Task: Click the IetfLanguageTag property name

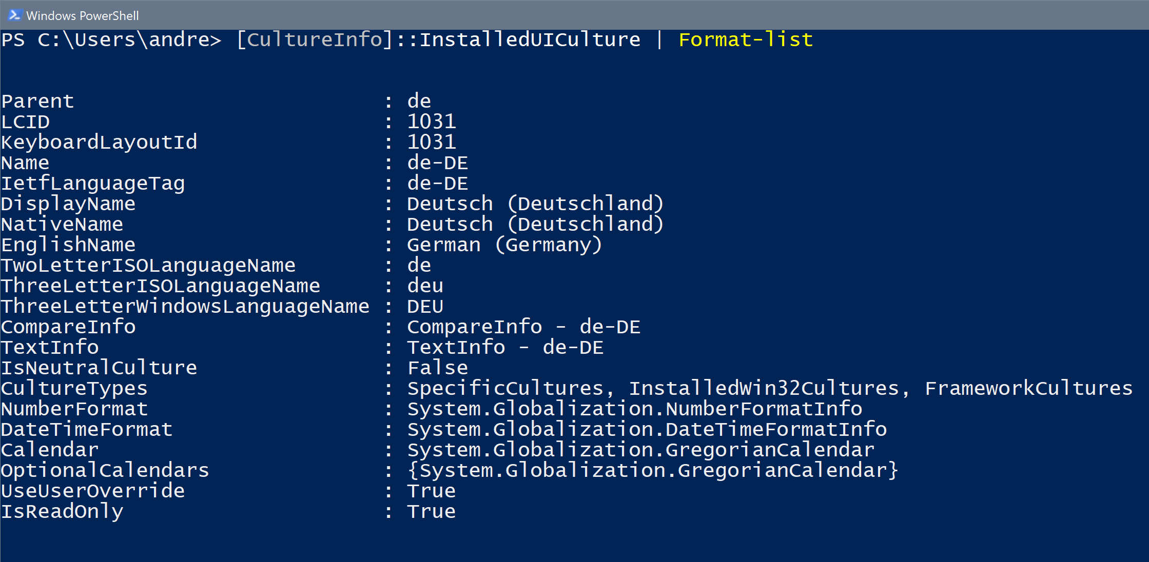Action: click(x=93, y=183)
